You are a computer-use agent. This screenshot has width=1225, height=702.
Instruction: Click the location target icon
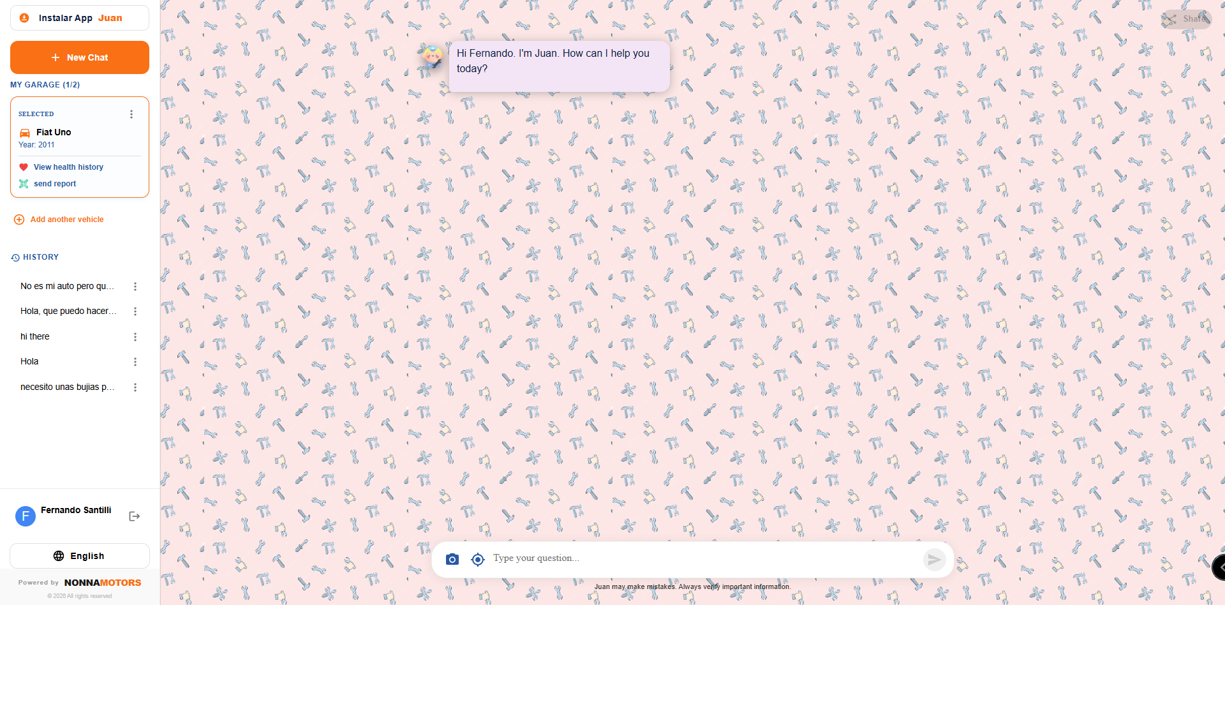pos(478,560)
